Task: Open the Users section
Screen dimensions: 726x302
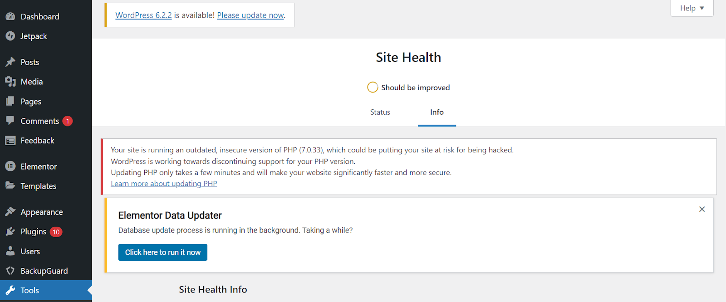Action: 29,251
